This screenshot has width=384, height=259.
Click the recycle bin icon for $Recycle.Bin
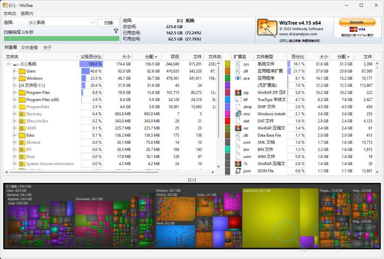[x=21, y=121]
